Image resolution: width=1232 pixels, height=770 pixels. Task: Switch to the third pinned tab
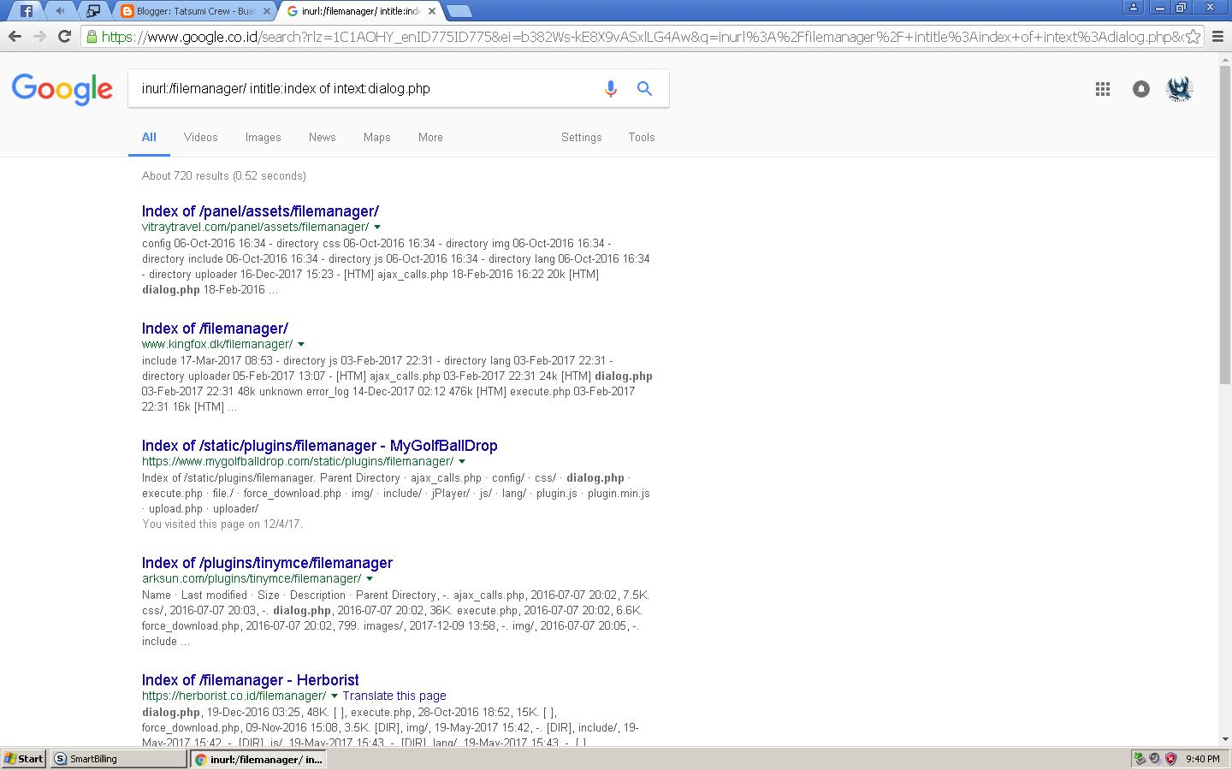click(x=93, y=11)
